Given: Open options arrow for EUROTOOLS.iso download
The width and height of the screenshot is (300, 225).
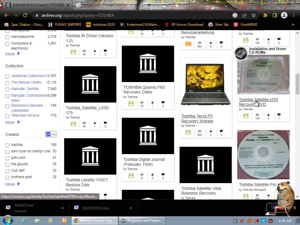Looking at the screenshot, I should [131, 208].
